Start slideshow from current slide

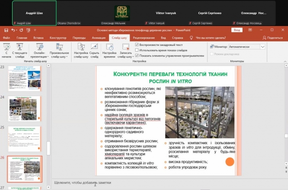click(x=19, y=51)
